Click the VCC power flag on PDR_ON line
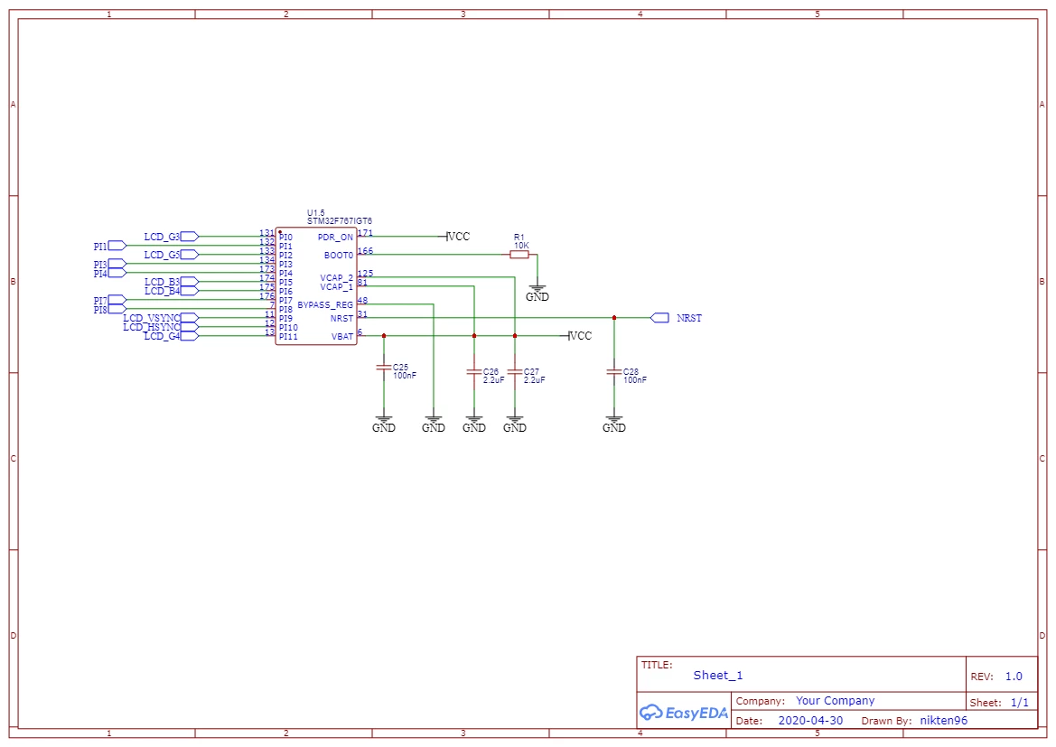The image size is (1056, 747). pos(458,237)
